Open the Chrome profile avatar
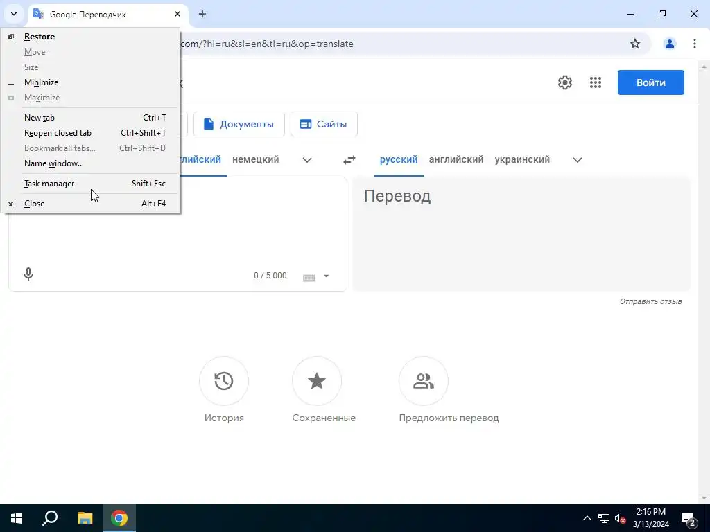This screenshot has width=710, height=532. pyautogui.click(x=669, y=44)
